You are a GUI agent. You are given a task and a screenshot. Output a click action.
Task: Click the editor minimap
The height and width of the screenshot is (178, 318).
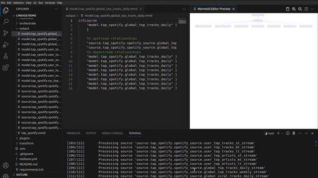182,21
